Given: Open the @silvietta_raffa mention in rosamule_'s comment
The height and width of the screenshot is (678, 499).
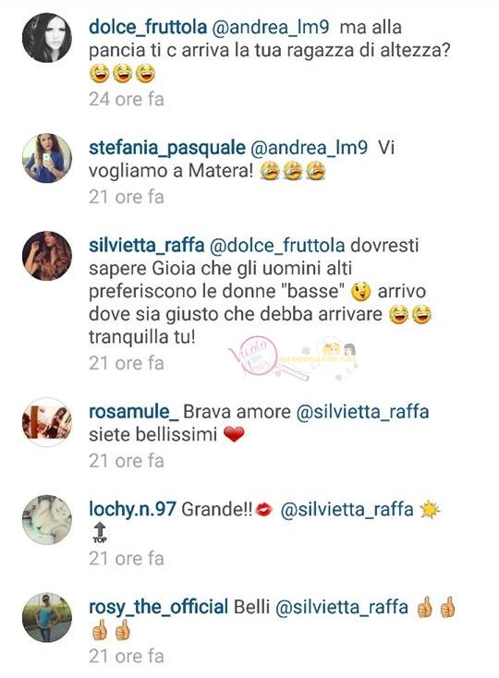Looking at the screenshot, I should click(x=362, y=411).
